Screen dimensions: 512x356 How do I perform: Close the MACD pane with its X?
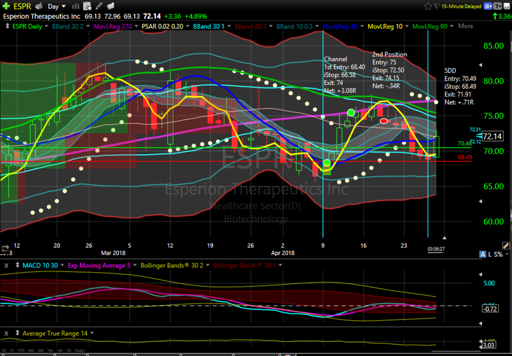pyautogui.click(x=6, y=265)
